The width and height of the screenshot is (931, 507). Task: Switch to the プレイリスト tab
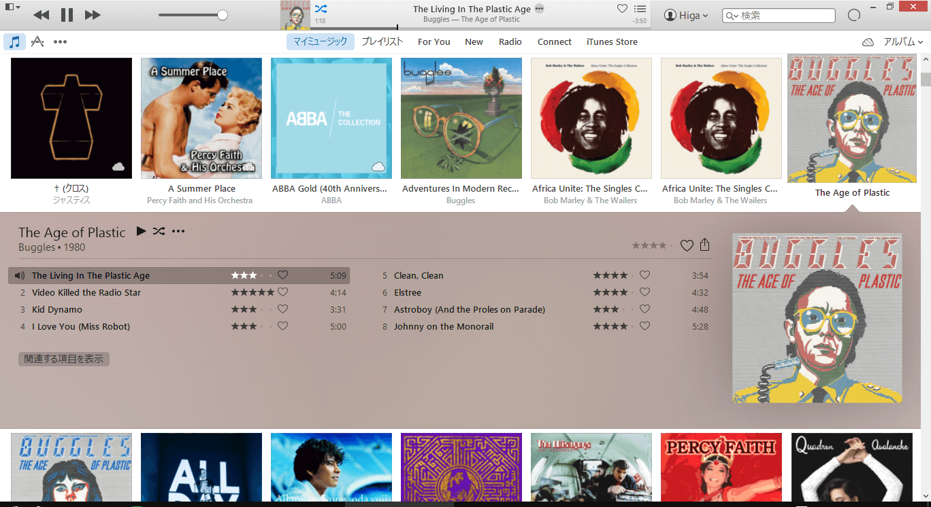click(x=382, y=41)
